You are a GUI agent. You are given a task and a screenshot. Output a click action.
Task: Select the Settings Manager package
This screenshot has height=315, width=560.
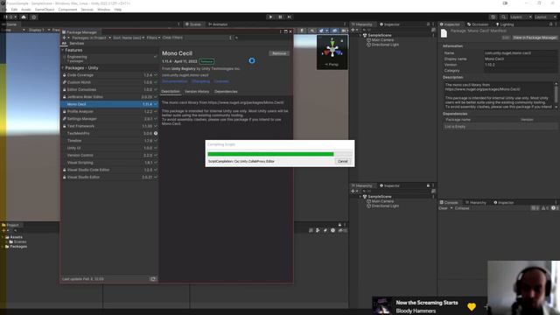point(109,119)
